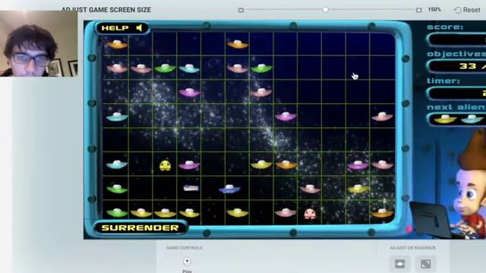Viewport: 486px width, 273px height.
Task: Click the webcam video thumbnail
Action: pyautogui.click(x=39, y=43)
